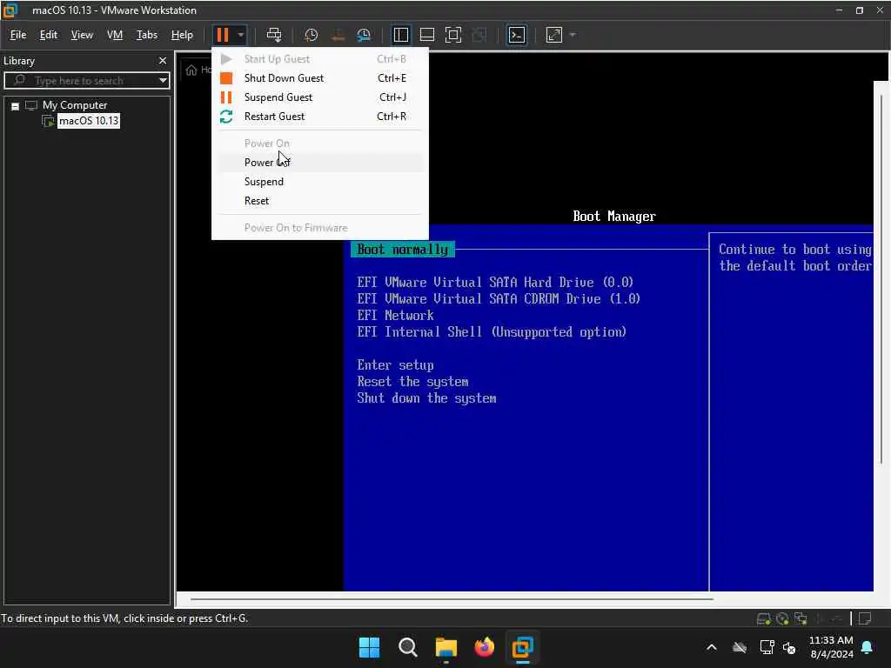Click the vertical scrollbar beside VM display
This screenshot has width=891, height=668.
coord(881,278)
